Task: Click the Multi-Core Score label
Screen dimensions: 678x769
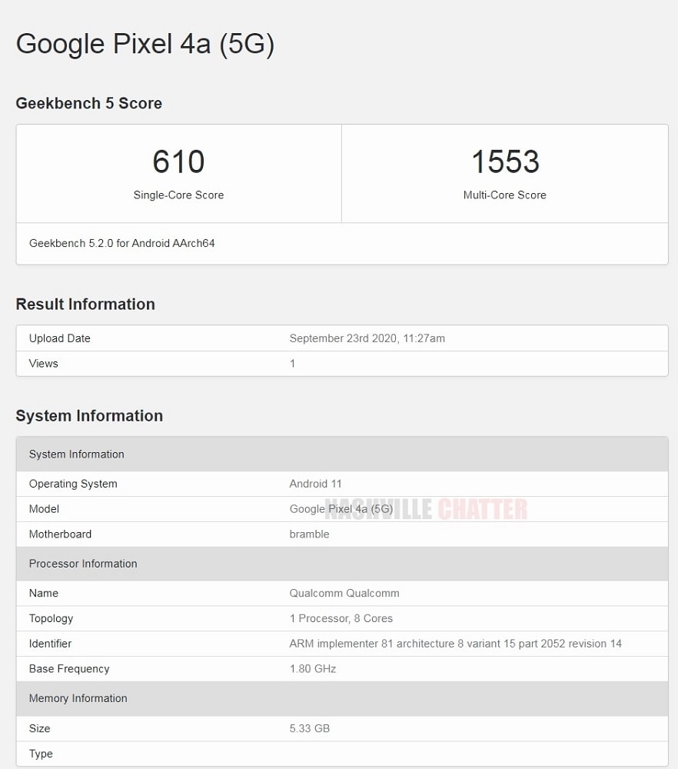Action: (505, 195)
